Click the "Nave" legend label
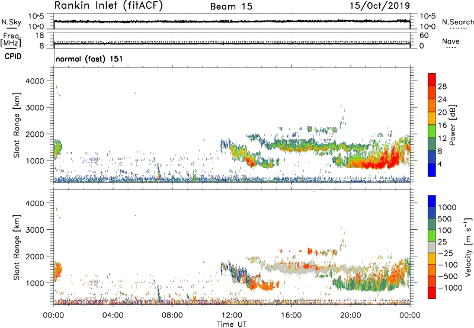474x328 pixels. click(x=451, y=41)
